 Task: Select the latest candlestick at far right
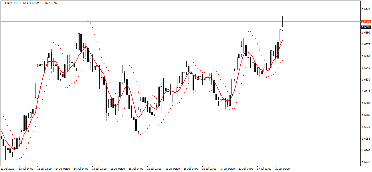[x=282, y=28]
